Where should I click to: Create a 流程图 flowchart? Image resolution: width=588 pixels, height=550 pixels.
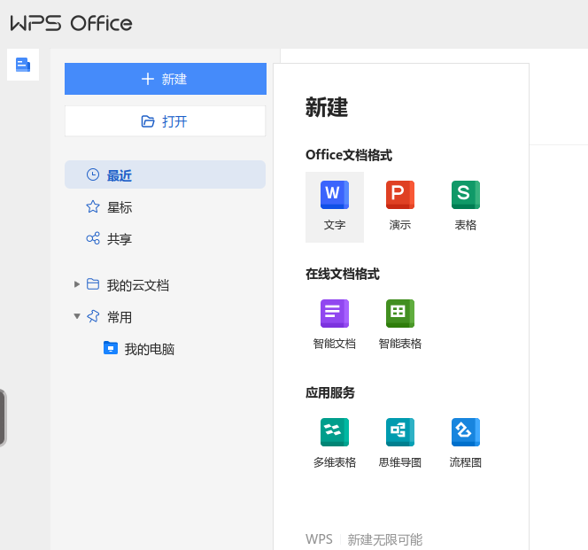[x=466, y=444]
